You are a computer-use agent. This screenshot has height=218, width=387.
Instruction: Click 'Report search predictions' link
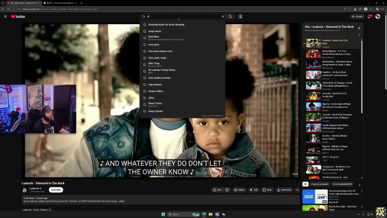coord(212,116)
